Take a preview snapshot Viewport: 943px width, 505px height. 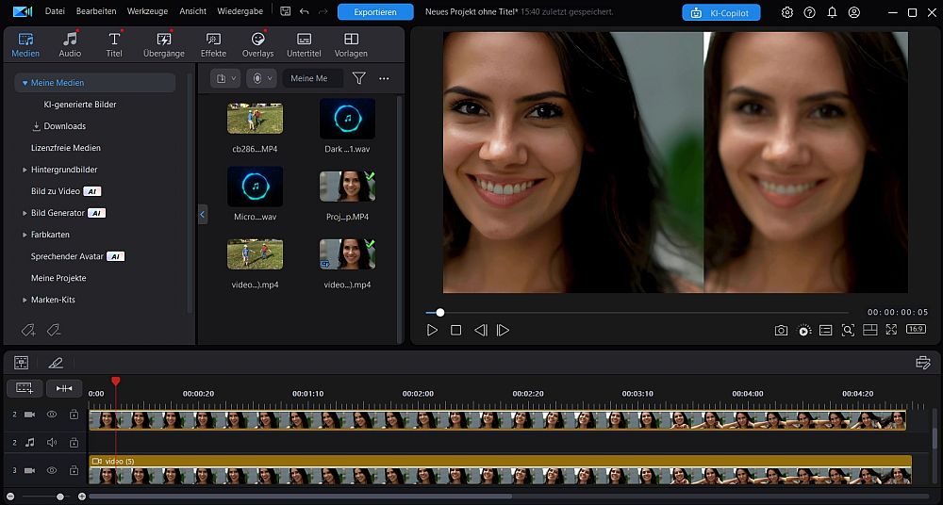point(781,330)
